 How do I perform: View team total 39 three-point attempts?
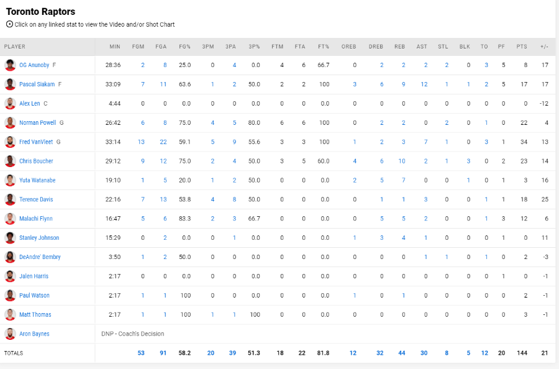pyautogui.click(x=232, y=353)
